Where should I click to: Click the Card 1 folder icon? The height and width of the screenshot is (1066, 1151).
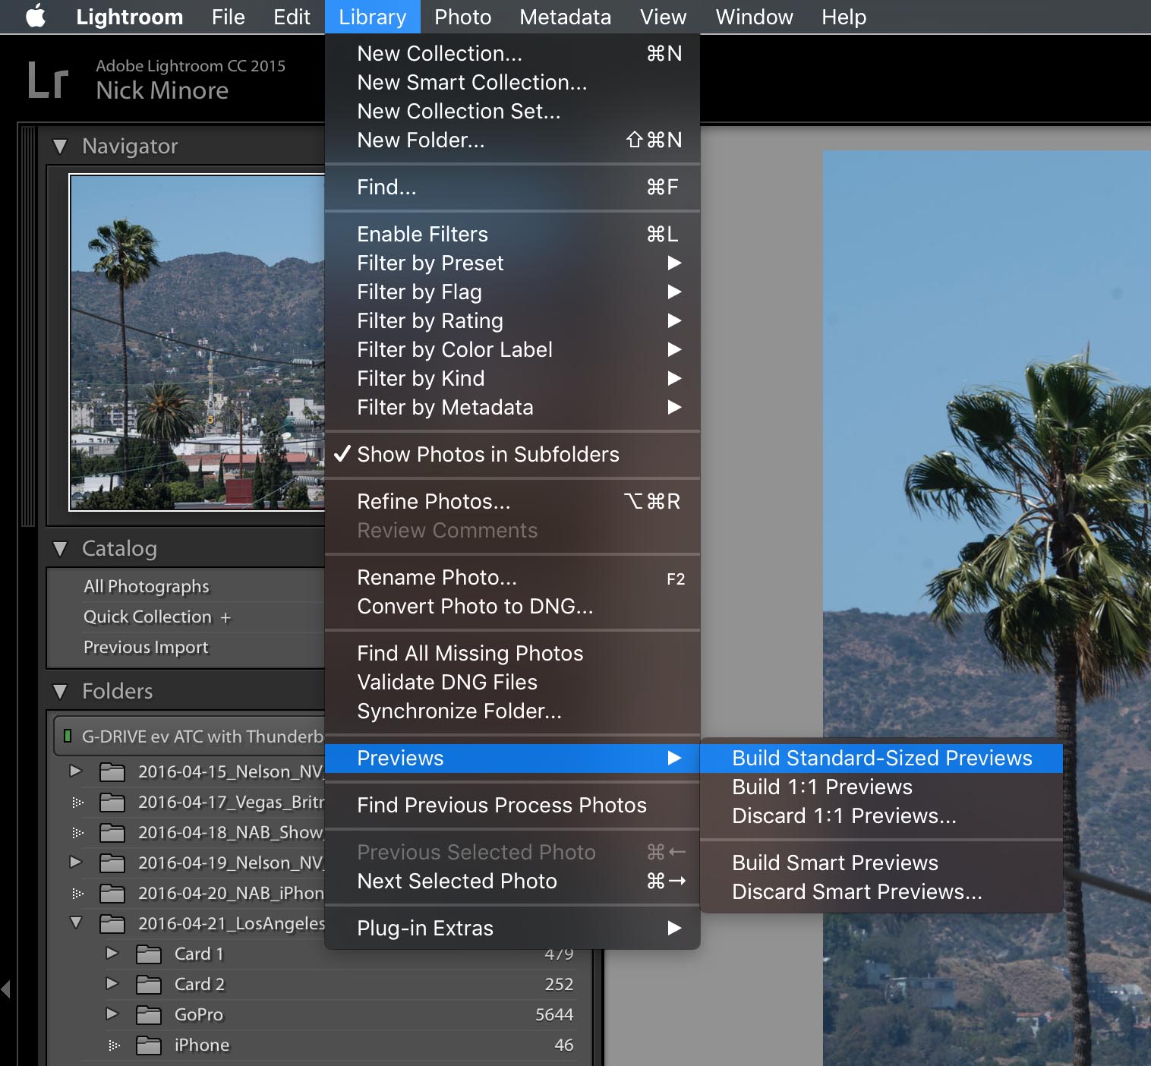(x=149, y=954)
